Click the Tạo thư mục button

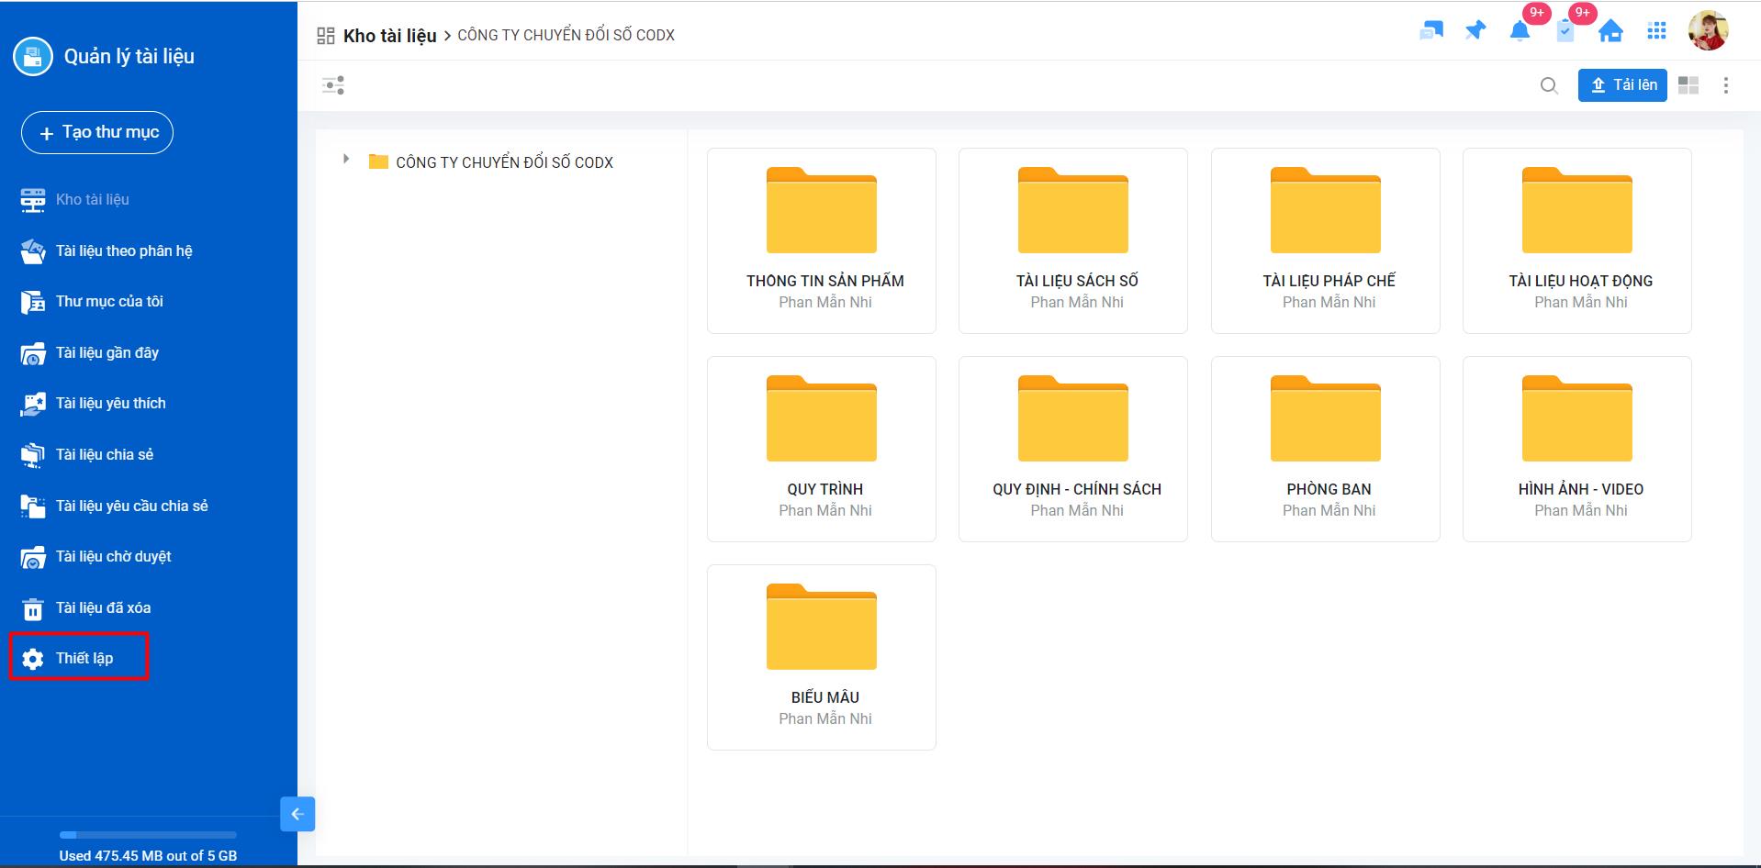tap(97, 132)
